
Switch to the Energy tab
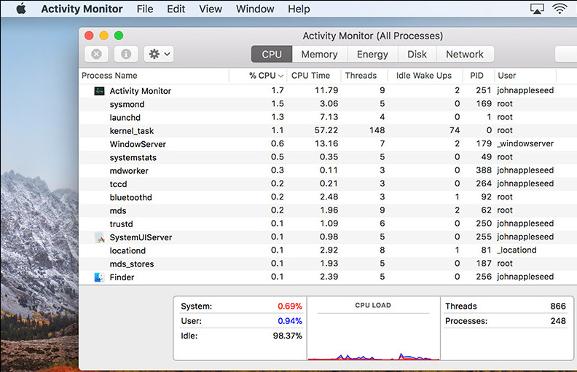[372, 55]
